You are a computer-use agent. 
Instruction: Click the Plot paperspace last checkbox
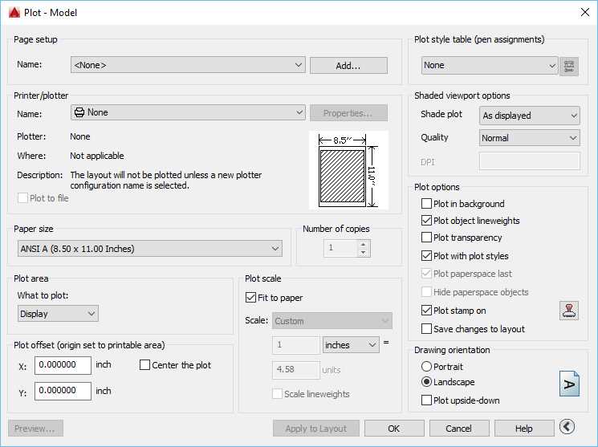tap(426, 274)
